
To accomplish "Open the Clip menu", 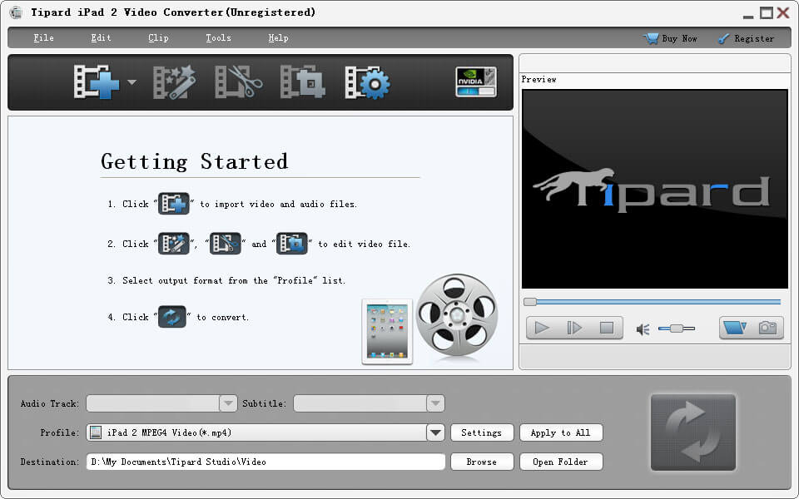I will tap(158, 38).
